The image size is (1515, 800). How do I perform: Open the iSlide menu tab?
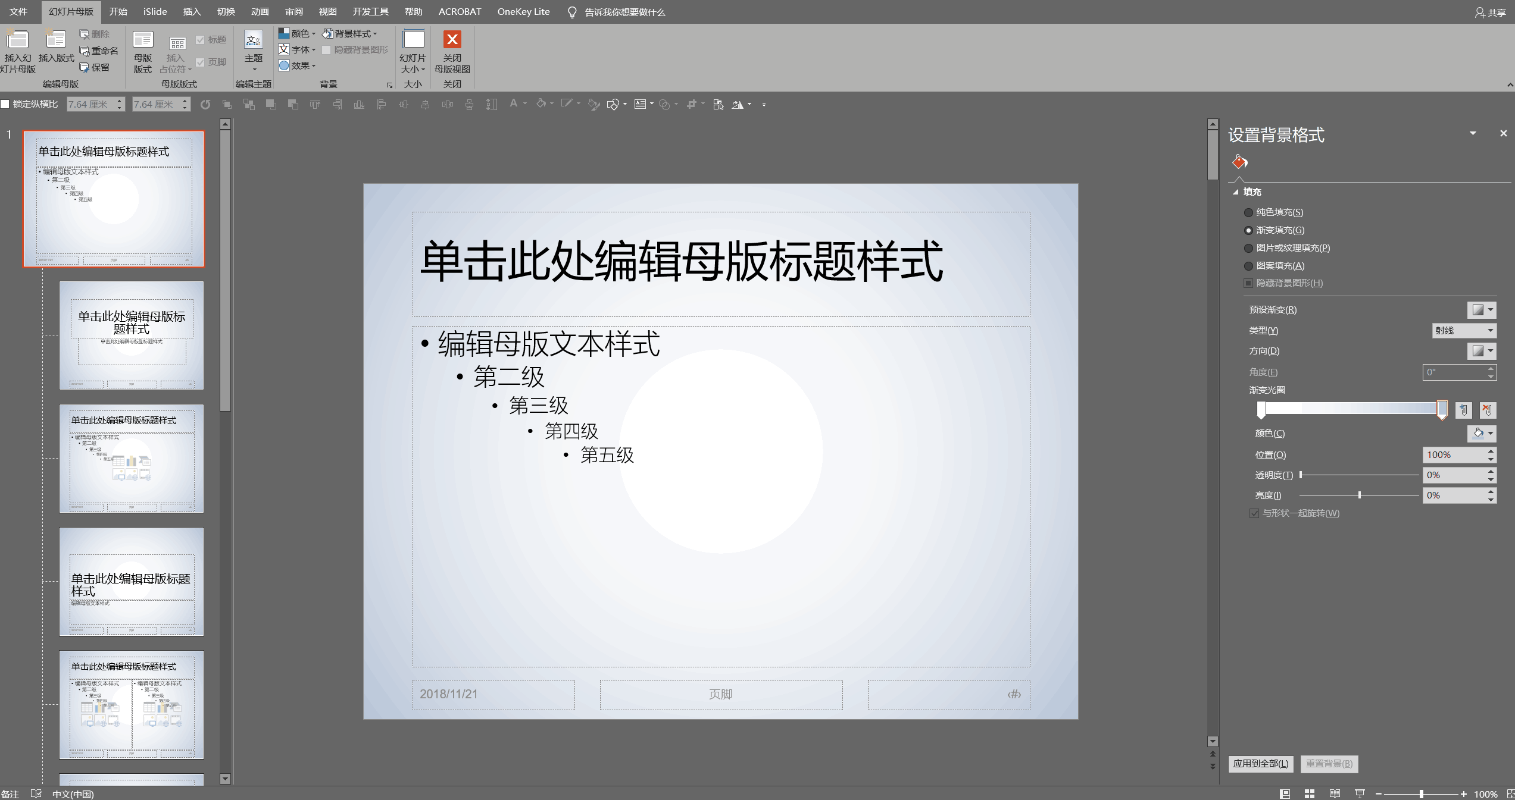154,11
